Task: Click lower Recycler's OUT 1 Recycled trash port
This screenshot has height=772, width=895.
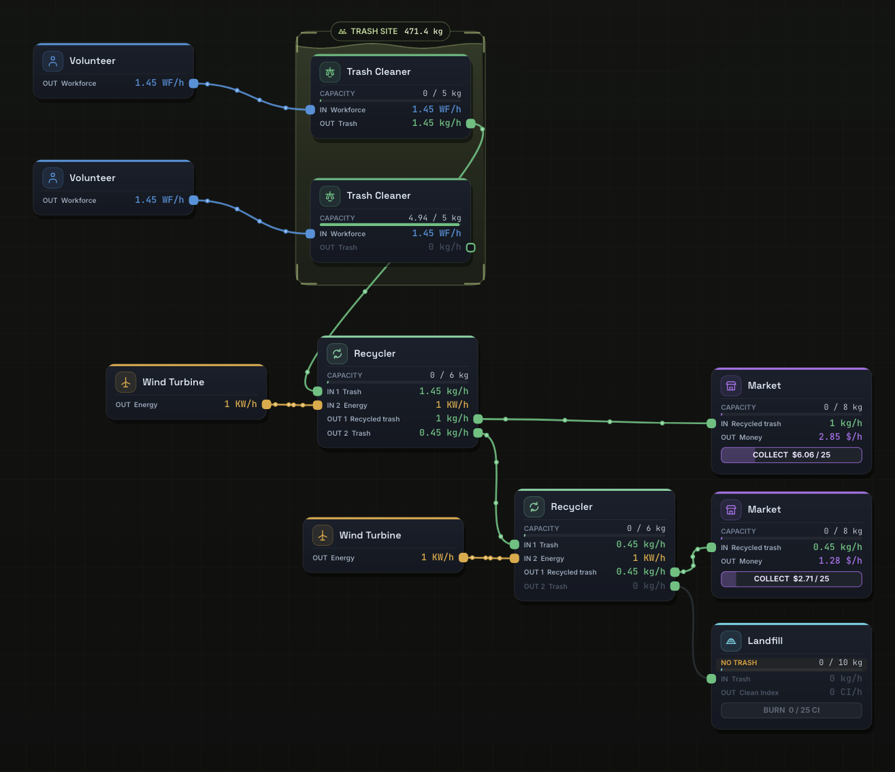Action: (675, 572)
